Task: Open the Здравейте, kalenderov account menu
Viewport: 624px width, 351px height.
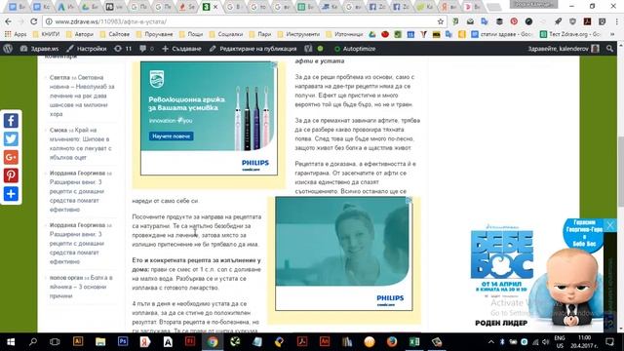Action: [564, 49]
